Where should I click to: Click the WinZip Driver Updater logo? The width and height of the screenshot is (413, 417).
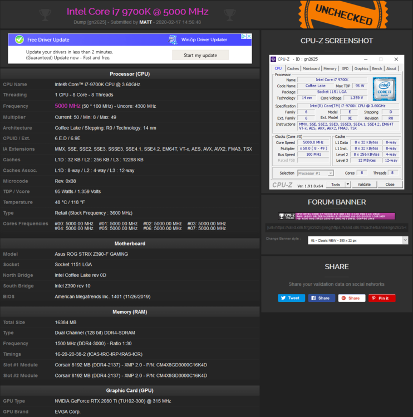(173, 39)
